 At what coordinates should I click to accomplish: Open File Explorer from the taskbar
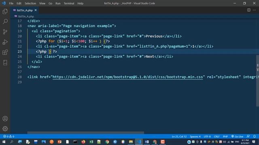coord(131,142)
